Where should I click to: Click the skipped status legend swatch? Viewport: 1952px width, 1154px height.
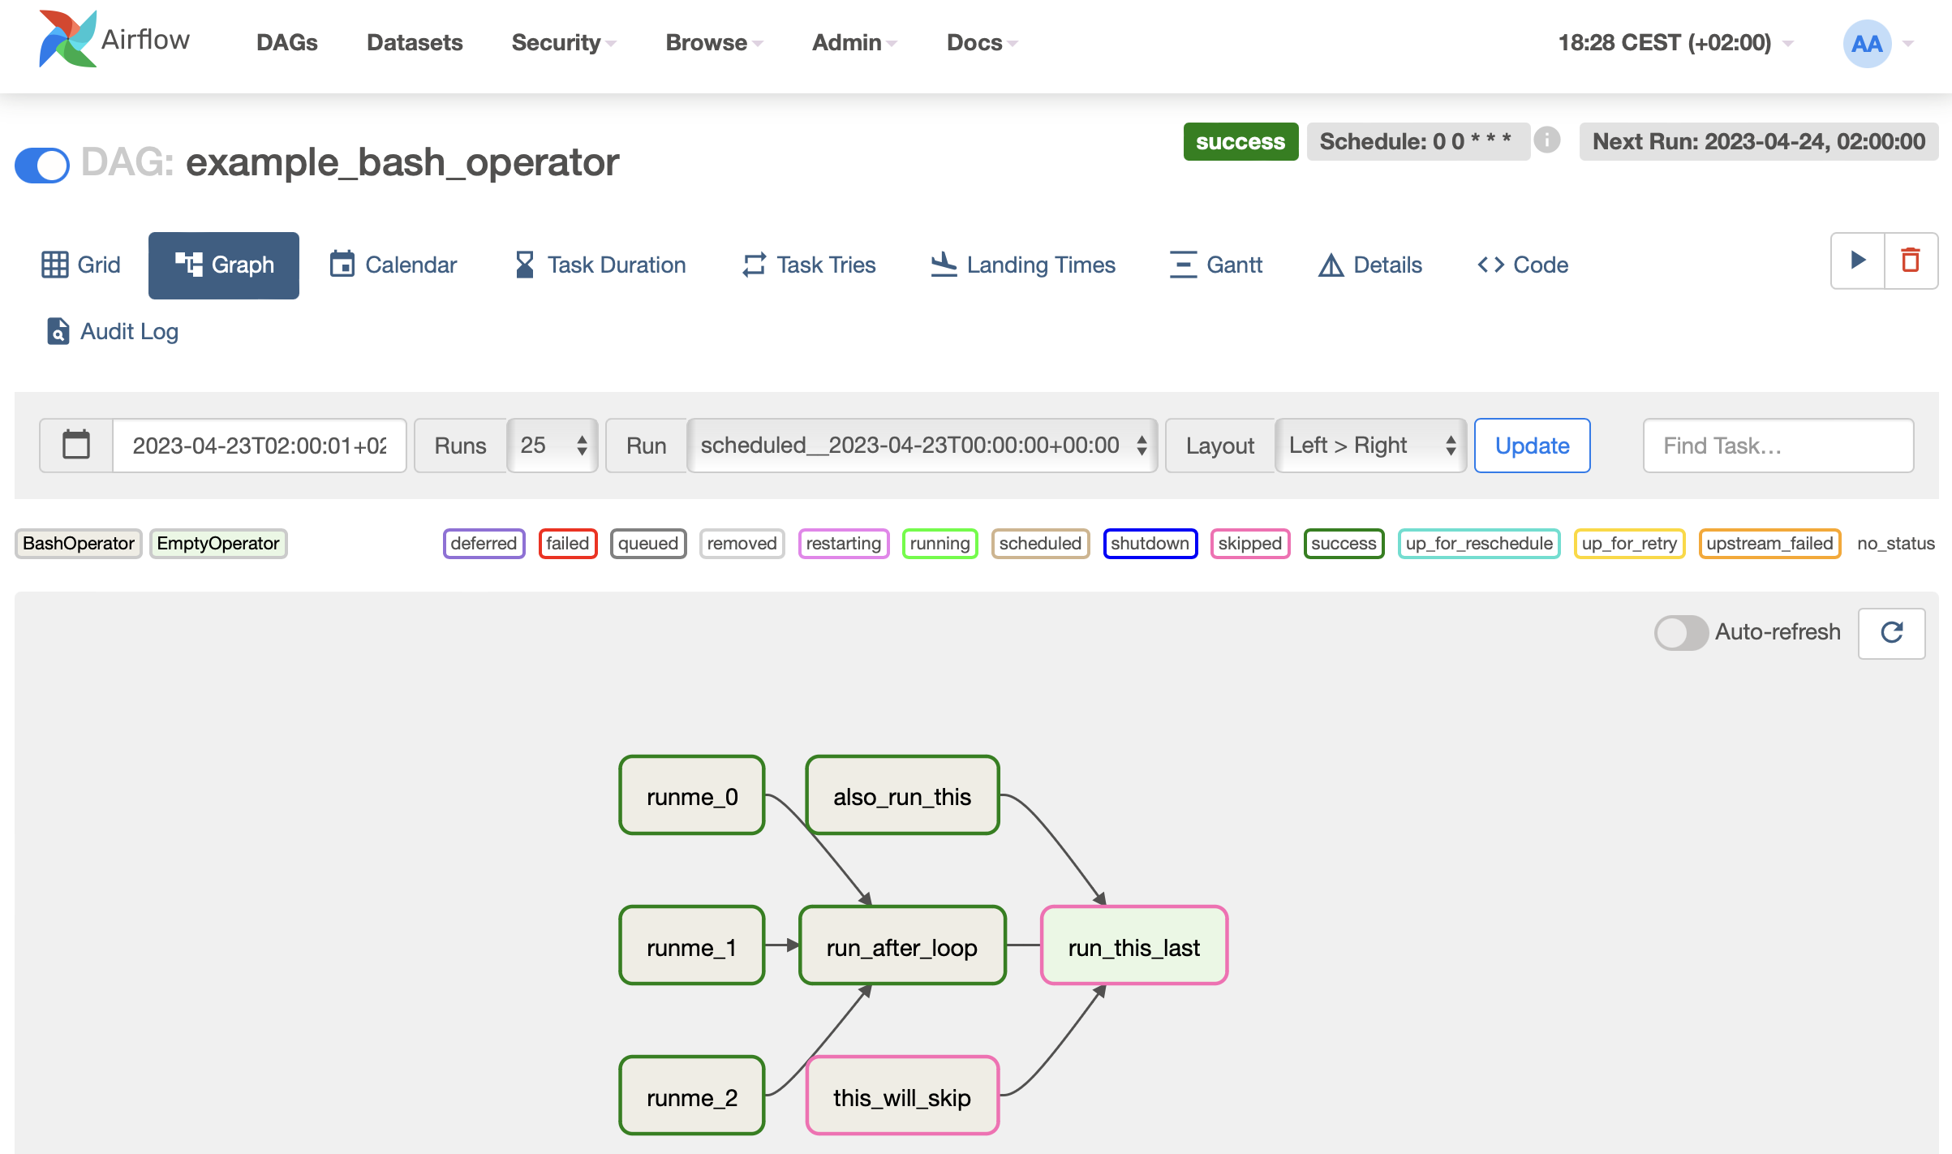pos(1249,543)
